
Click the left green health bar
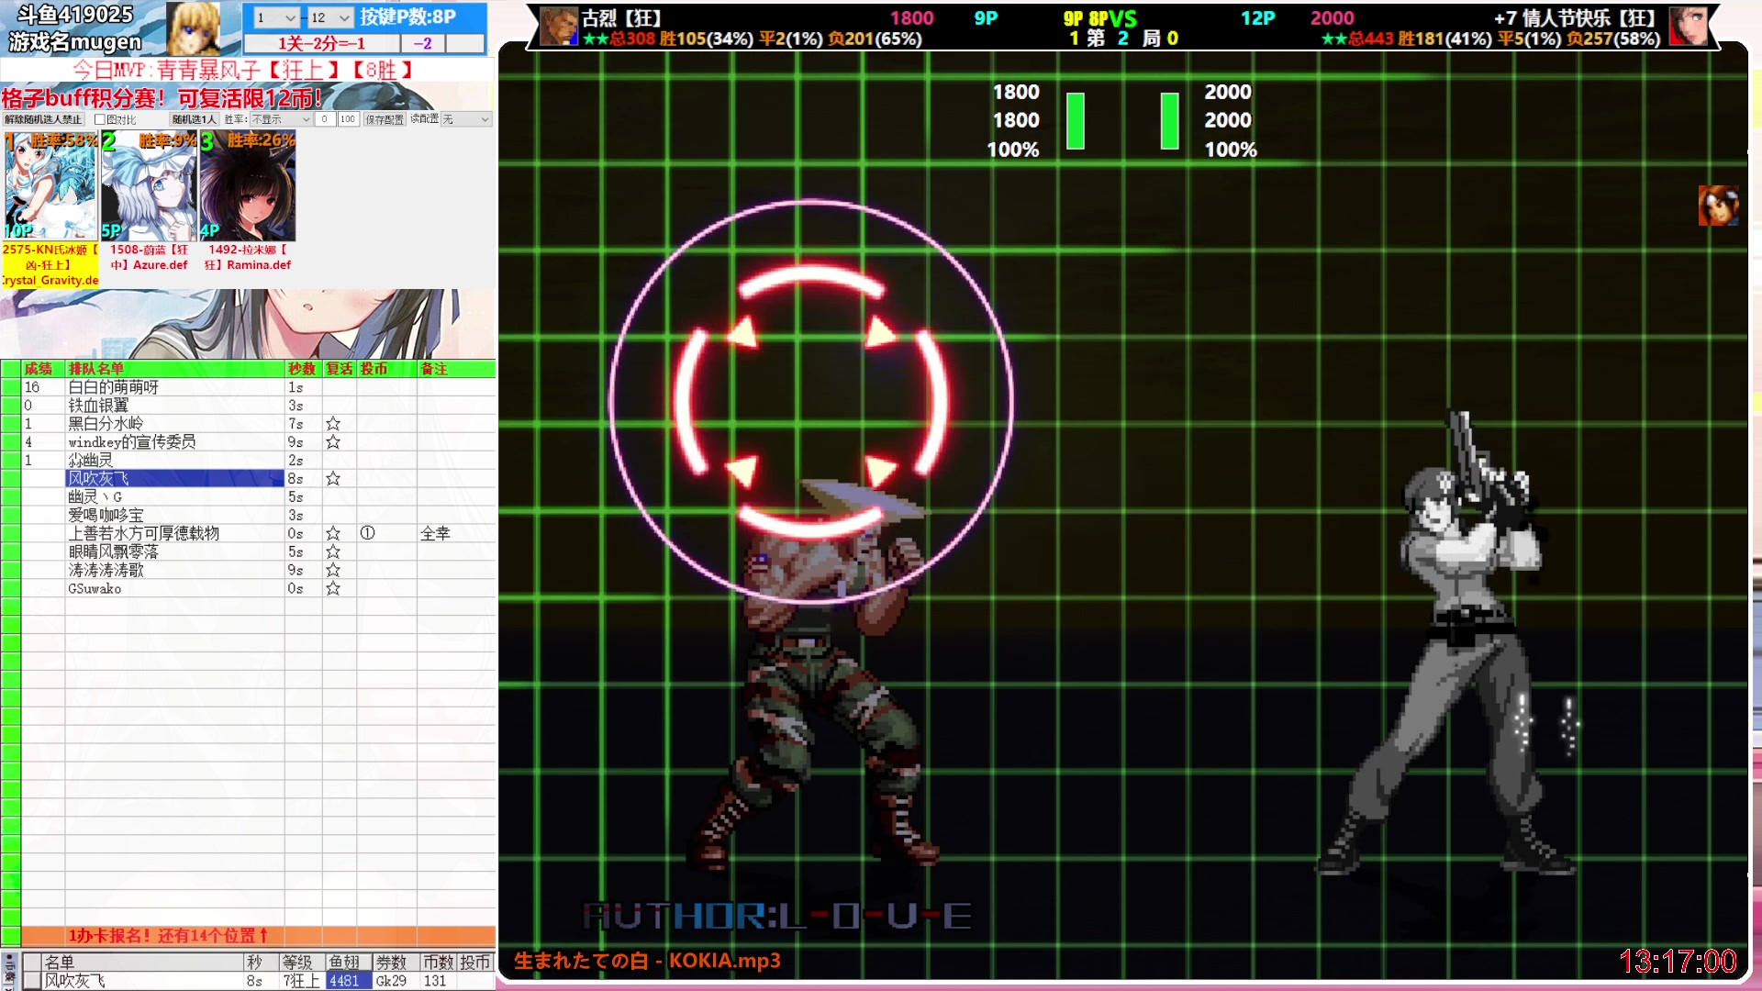tap(1075, 120)
